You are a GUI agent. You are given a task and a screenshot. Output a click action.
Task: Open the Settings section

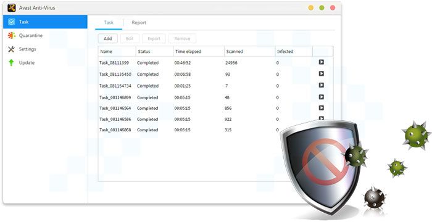click(x=45, y=49)
